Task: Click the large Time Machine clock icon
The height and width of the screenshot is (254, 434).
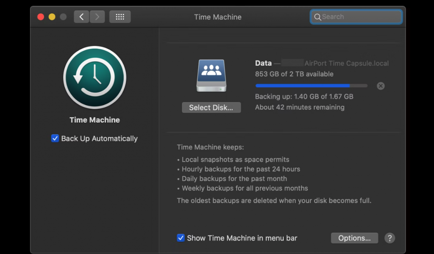Action: point(95,77)
